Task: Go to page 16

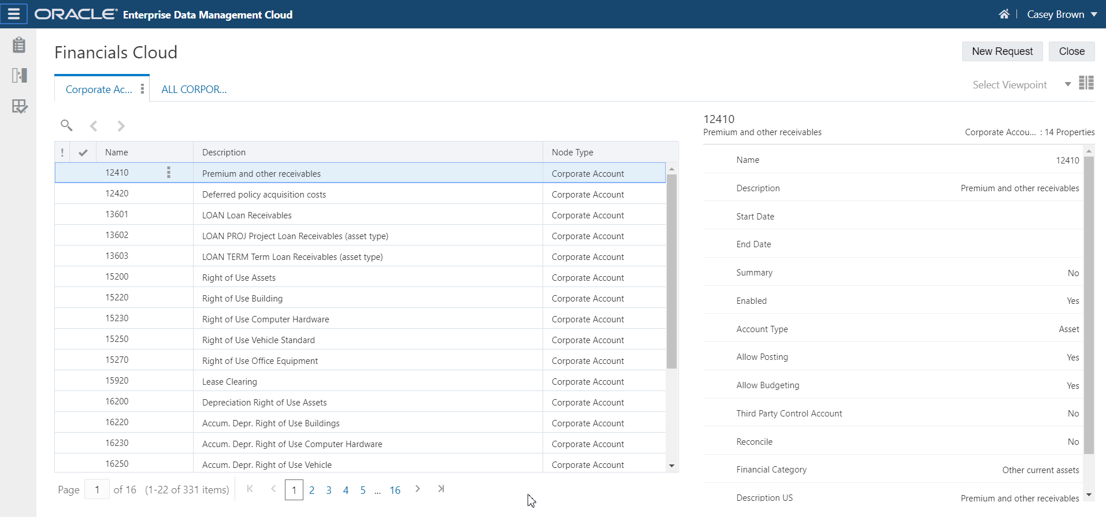Action: tap(395, 490)
